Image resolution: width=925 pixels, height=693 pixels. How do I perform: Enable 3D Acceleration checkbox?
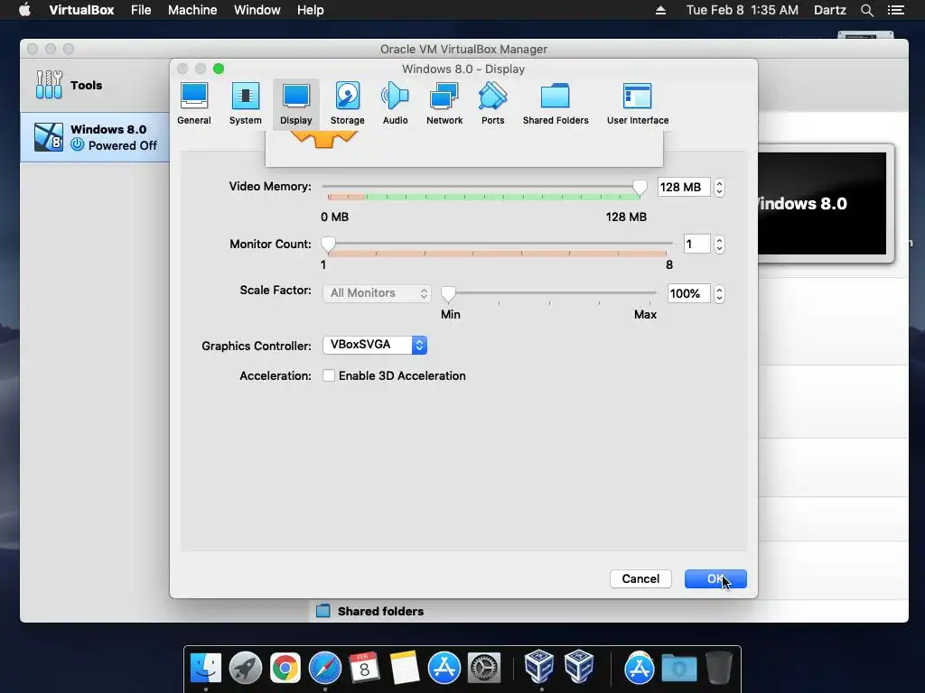tap(329, 375)
